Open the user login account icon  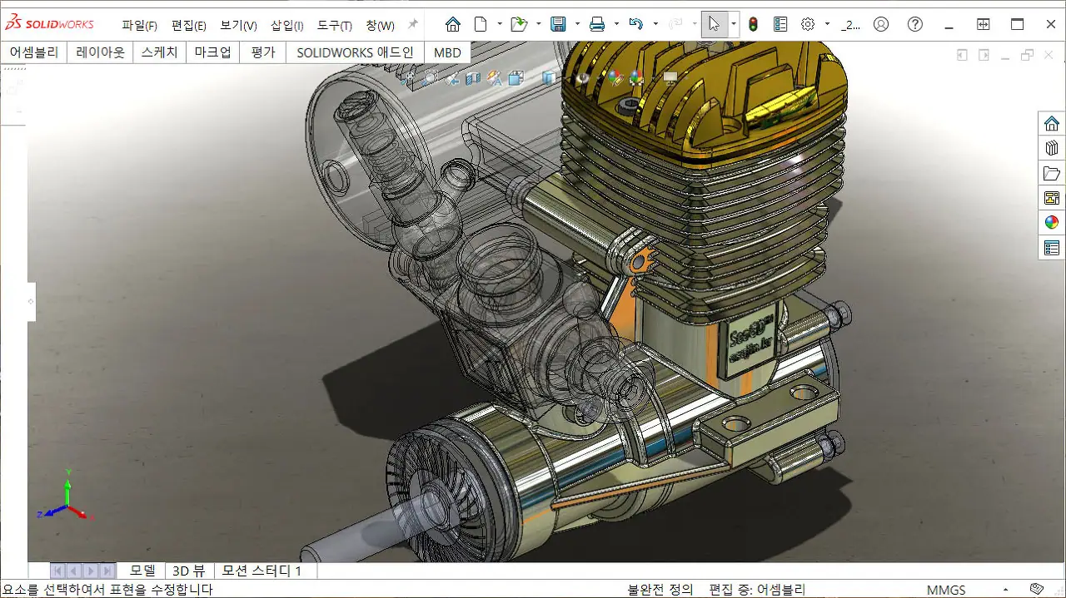point(881,24)
